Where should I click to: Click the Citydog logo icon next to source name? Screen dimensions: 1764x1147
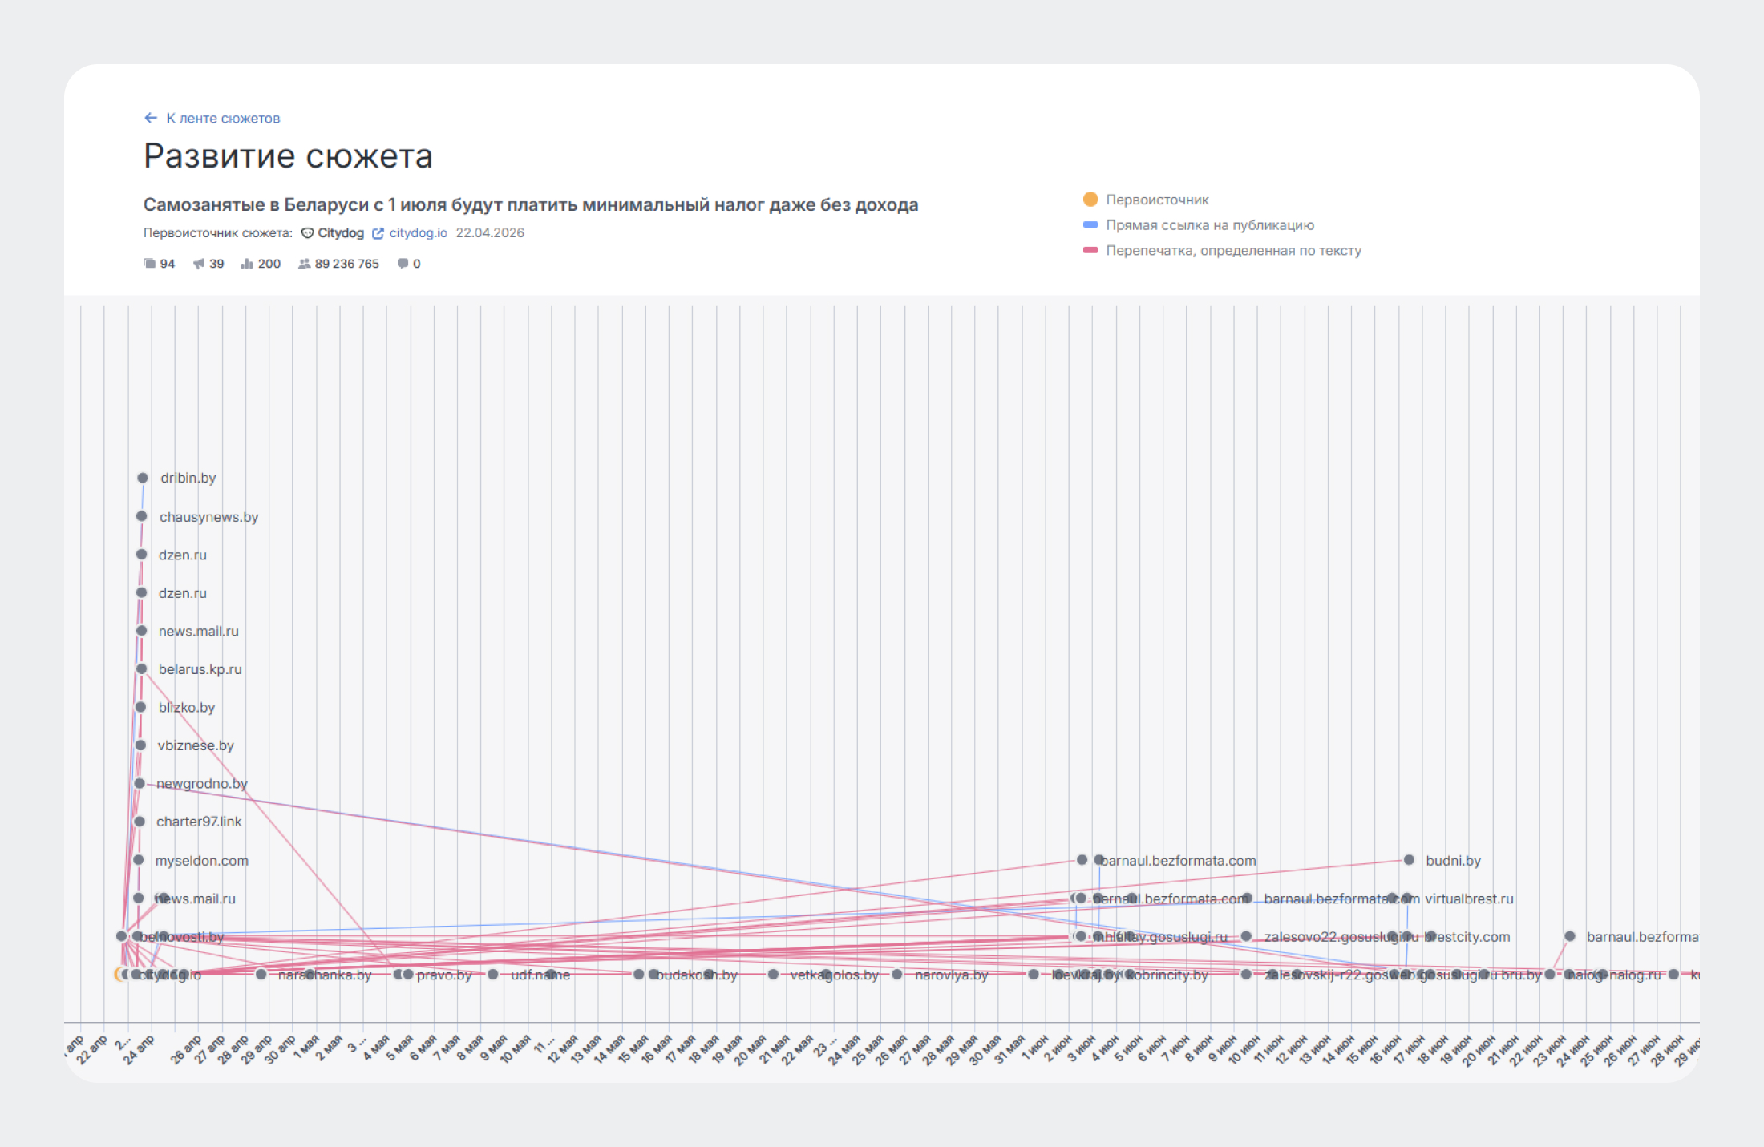pos(307,233)
